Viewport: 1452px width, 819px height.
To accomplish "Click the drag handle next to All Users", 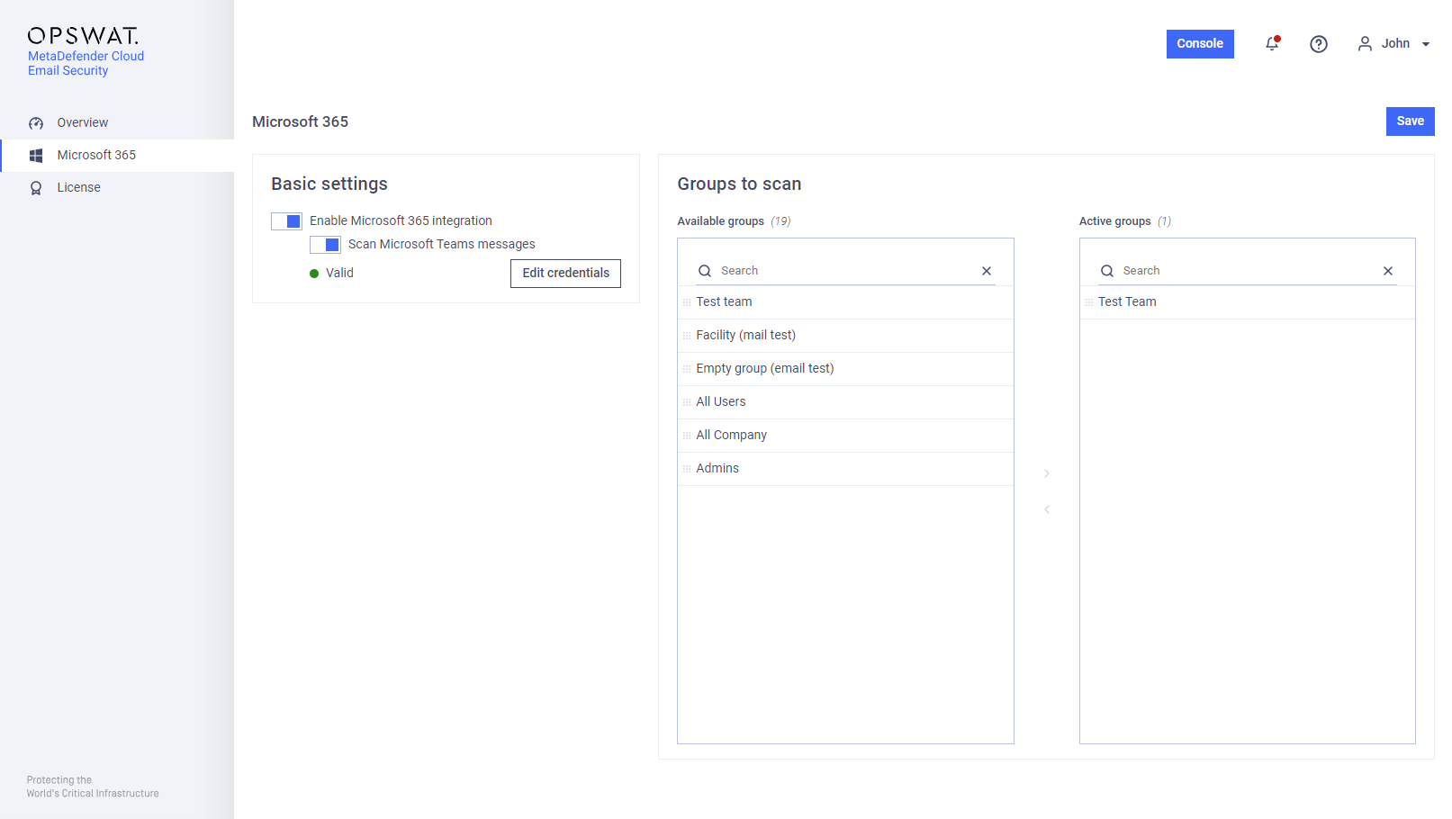I will point(687,402).
